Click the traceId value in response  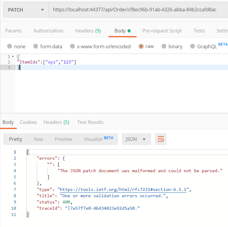[103, 208]
